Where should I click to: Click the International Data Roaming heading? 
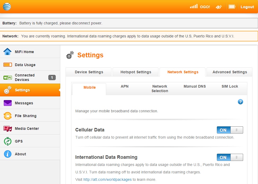click(x=106, y=157)
